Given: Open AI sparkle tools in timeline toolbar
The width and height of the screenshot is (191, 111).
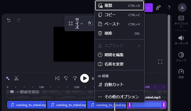Looking at the screenshot, I should click(x=8, y=78).
